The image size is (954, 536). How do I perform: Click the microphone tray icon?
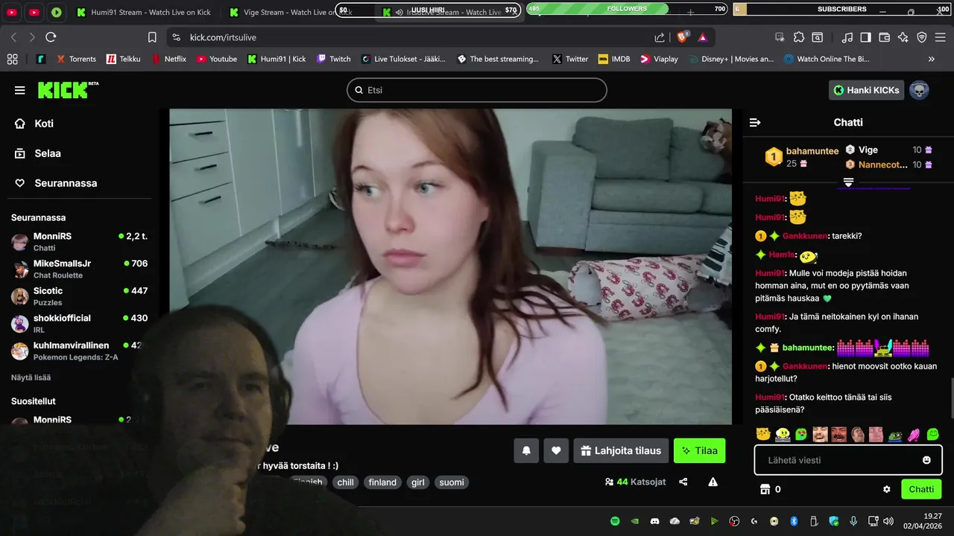[x=853, y=521]
